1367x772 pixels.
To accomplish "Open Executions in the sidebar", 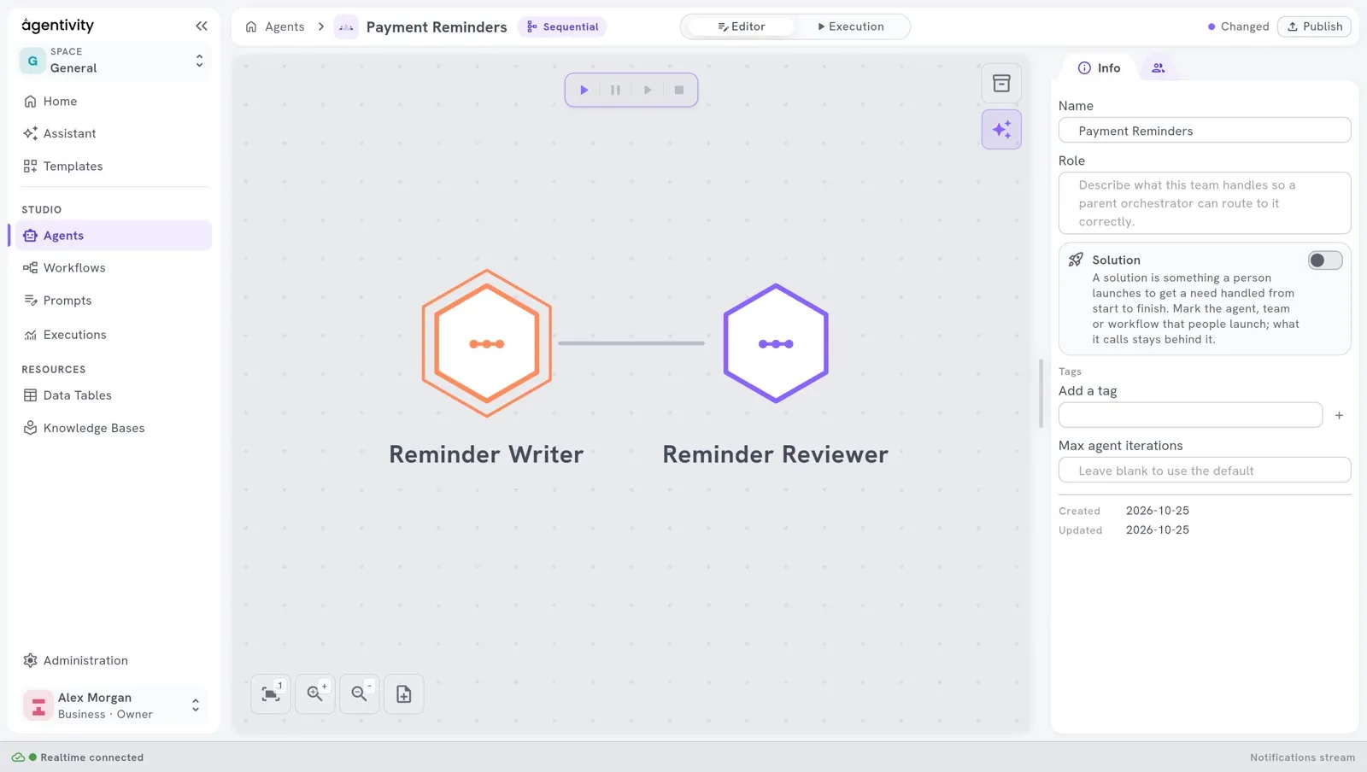I will [x=114, y=335].
